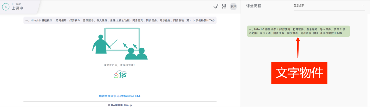This screenshot has width=370, height=107.
Task: Click the HABOOK Group footer text
Action: pyautogui.click(x=120, y=105)
